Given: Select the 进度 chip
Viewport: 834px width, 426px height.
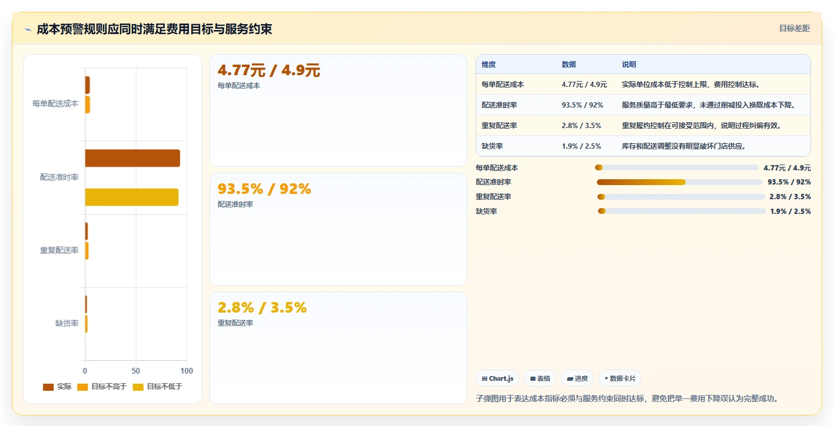Looking at the screenshot, I should 577,378.
